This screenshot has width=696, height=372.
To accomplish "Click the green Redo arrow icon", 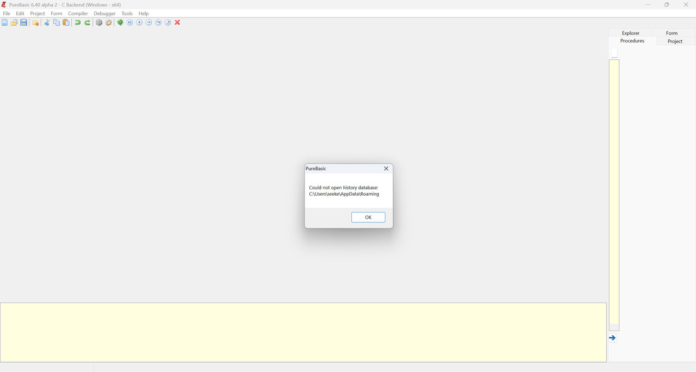I will [88, 22].
